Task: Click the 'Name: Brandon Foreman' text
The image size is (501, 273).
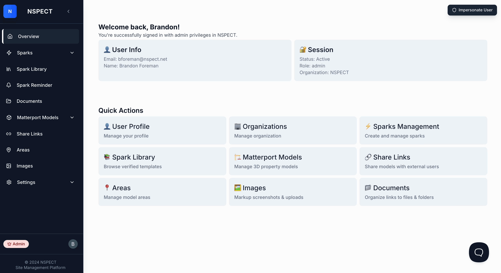Action: pyautogui.click(x=131, y=66)
